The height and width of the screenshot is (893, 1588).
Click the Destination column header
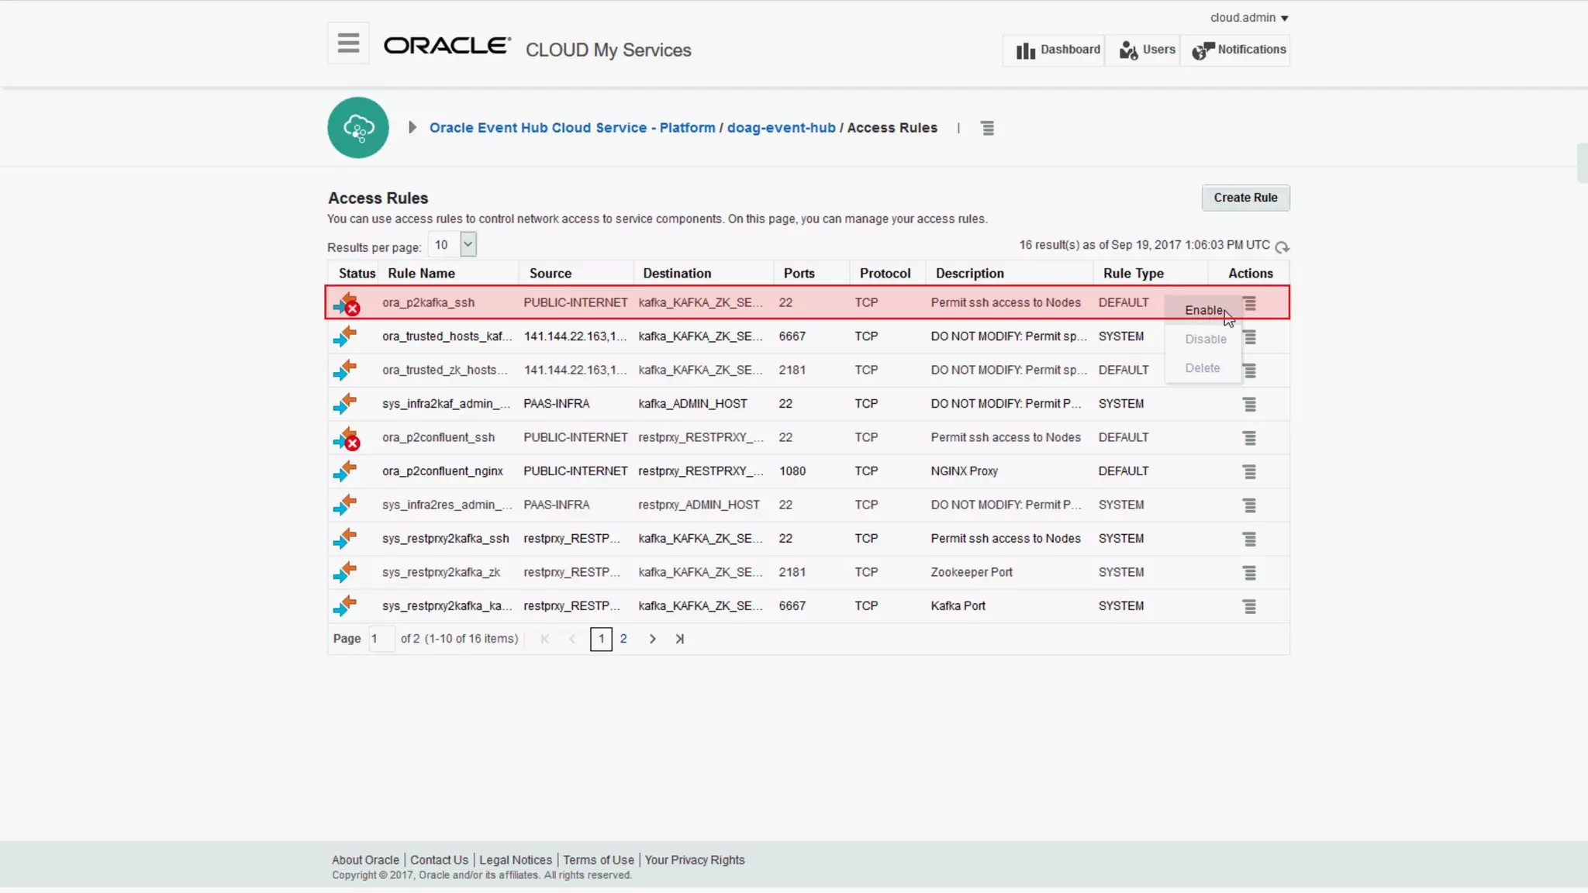click(x=677, y=274)
